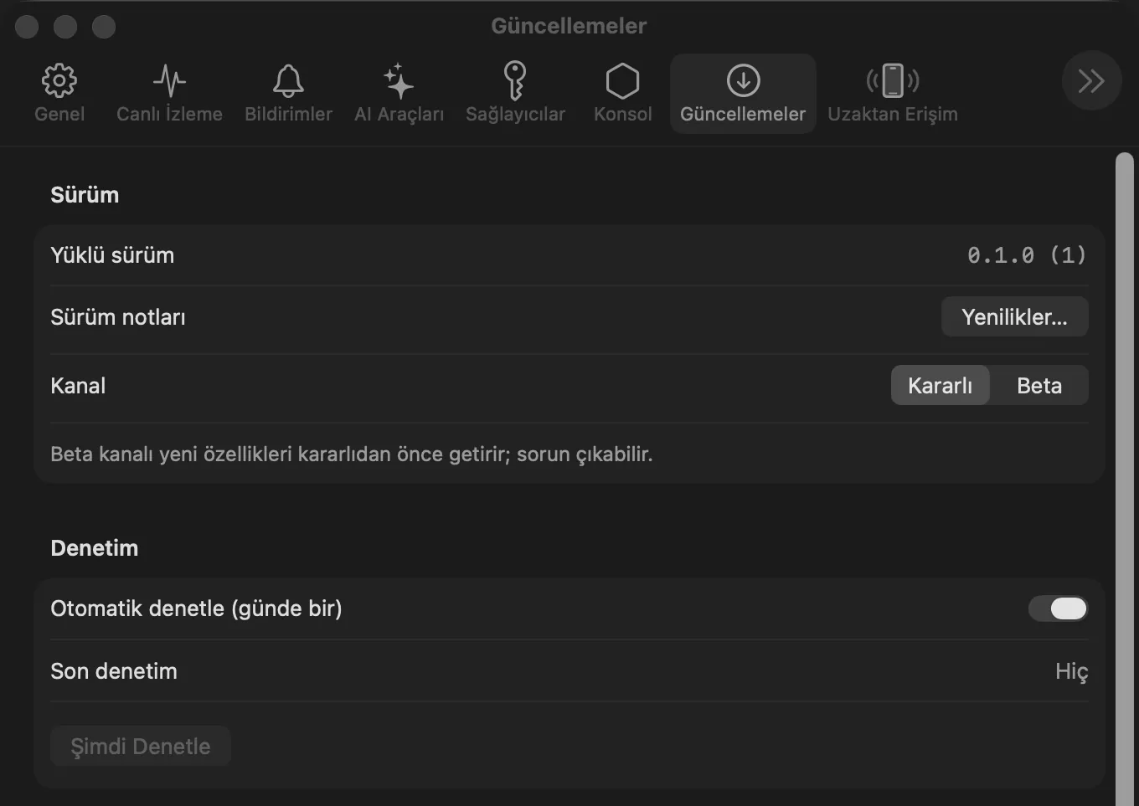Click the Sürüm section heading
The width and height of the screenshot is (1139, 806).
coord(85,195)
